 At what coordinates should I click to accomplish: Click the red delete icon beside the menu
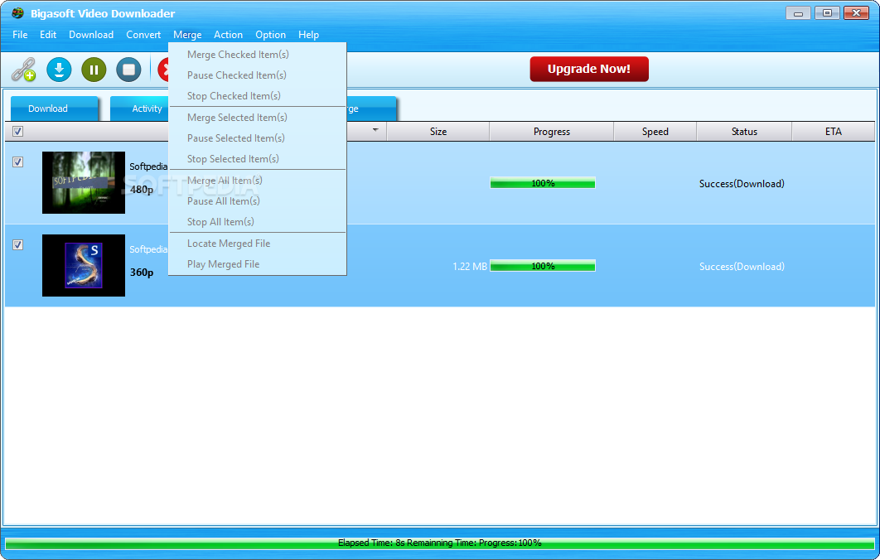163,70
